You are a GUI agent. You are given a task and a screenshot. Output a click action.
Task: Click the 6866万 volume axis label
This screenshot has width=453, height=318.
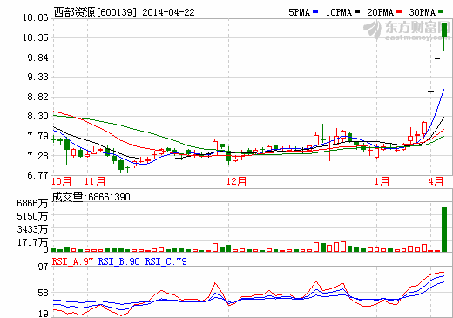pos(32,203)
